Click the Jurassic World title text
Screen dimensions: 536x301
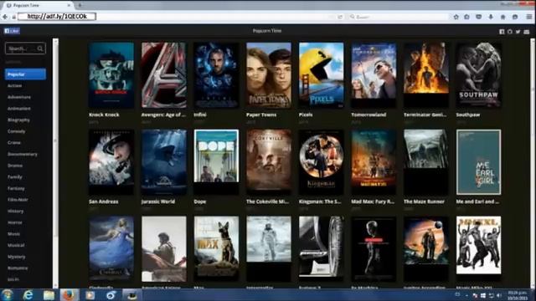click(x=158, y=202)
